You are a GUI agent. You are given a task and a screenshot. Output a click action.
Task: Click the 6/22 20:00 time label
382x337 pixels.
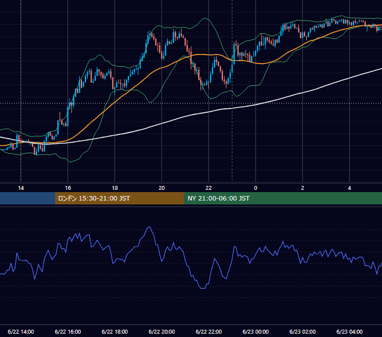coord(162,331)
